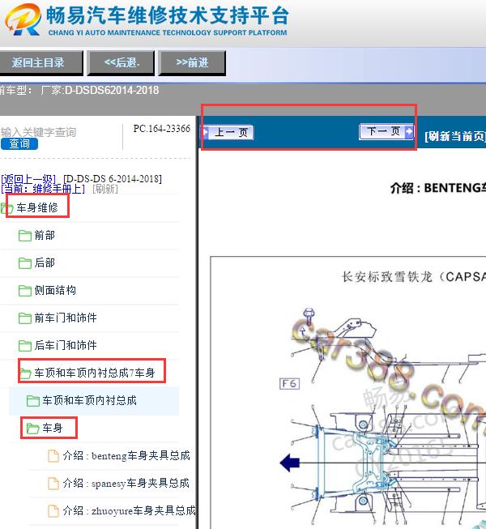Select the 车身 subfolder
This screenshot has height=529, width=486.
click(53, 428)
